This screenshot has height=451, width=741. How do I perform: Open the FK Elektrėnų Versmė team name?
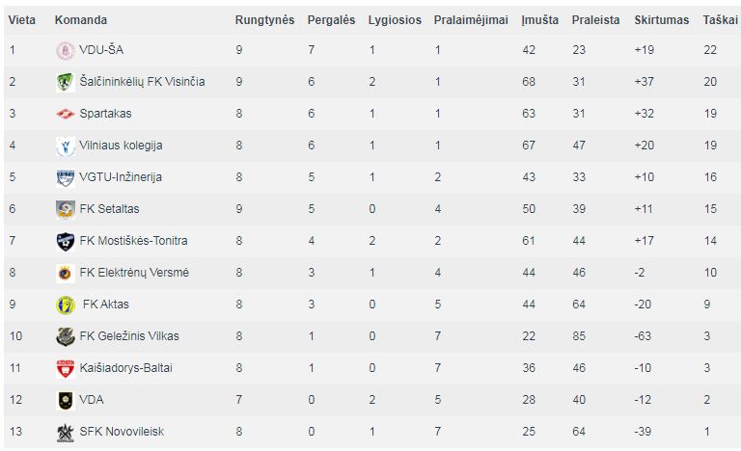coord(134,273)
